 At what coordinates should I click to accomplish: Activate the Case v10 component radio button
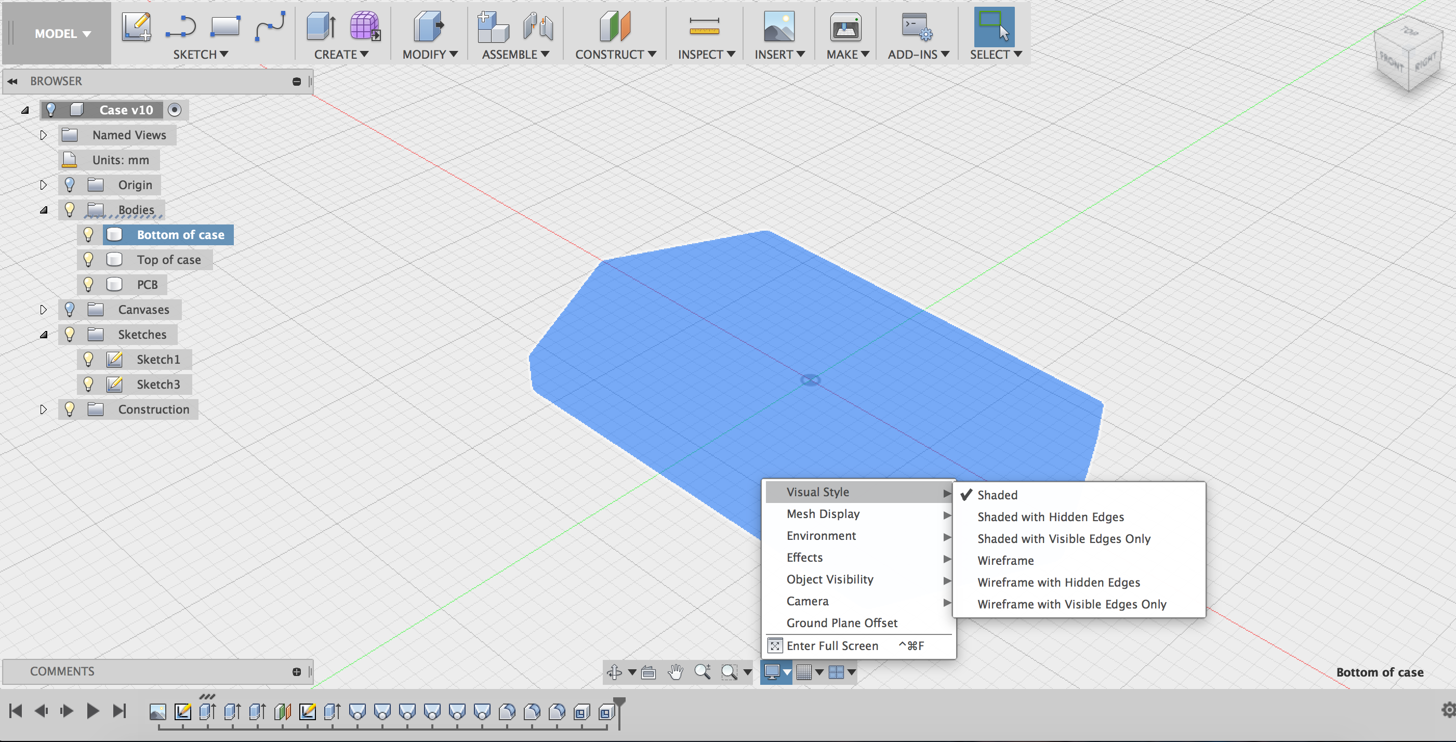point(175,110)
